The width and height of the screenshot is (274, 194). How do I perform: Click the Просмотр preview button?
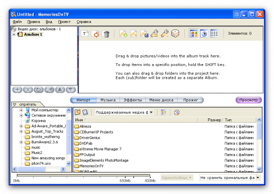[x=249, y=100]
